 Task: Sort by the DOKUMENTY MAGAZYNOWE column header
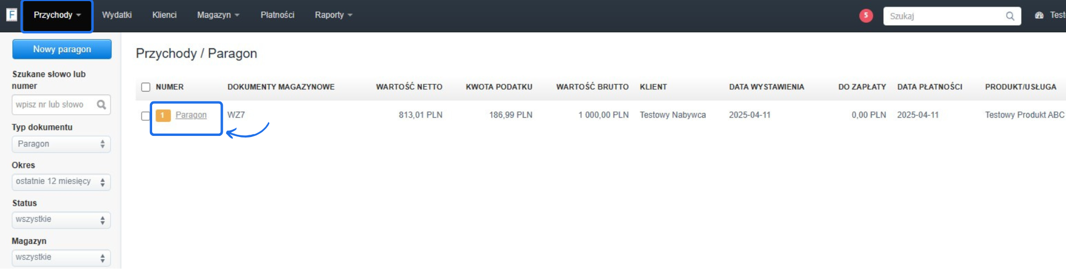[x=281, y=87]
